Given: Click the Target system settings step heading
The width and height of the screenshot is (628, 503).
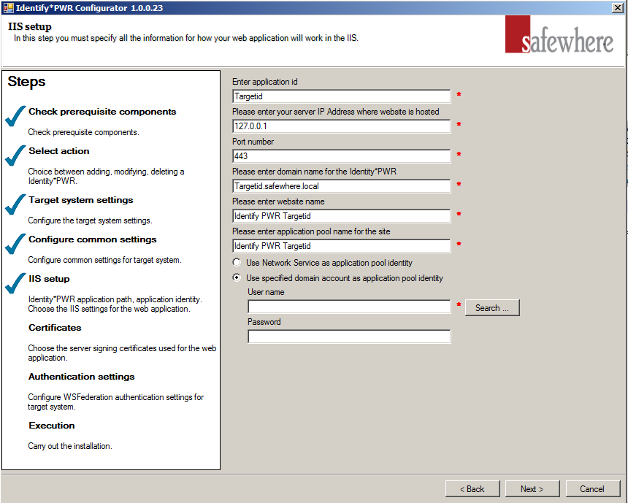Looking at the screenshot, I should 81,200.
